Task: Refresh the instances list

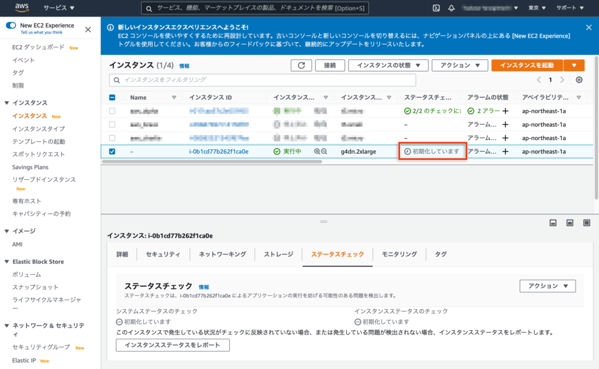Action: click(x=301, y=66)
